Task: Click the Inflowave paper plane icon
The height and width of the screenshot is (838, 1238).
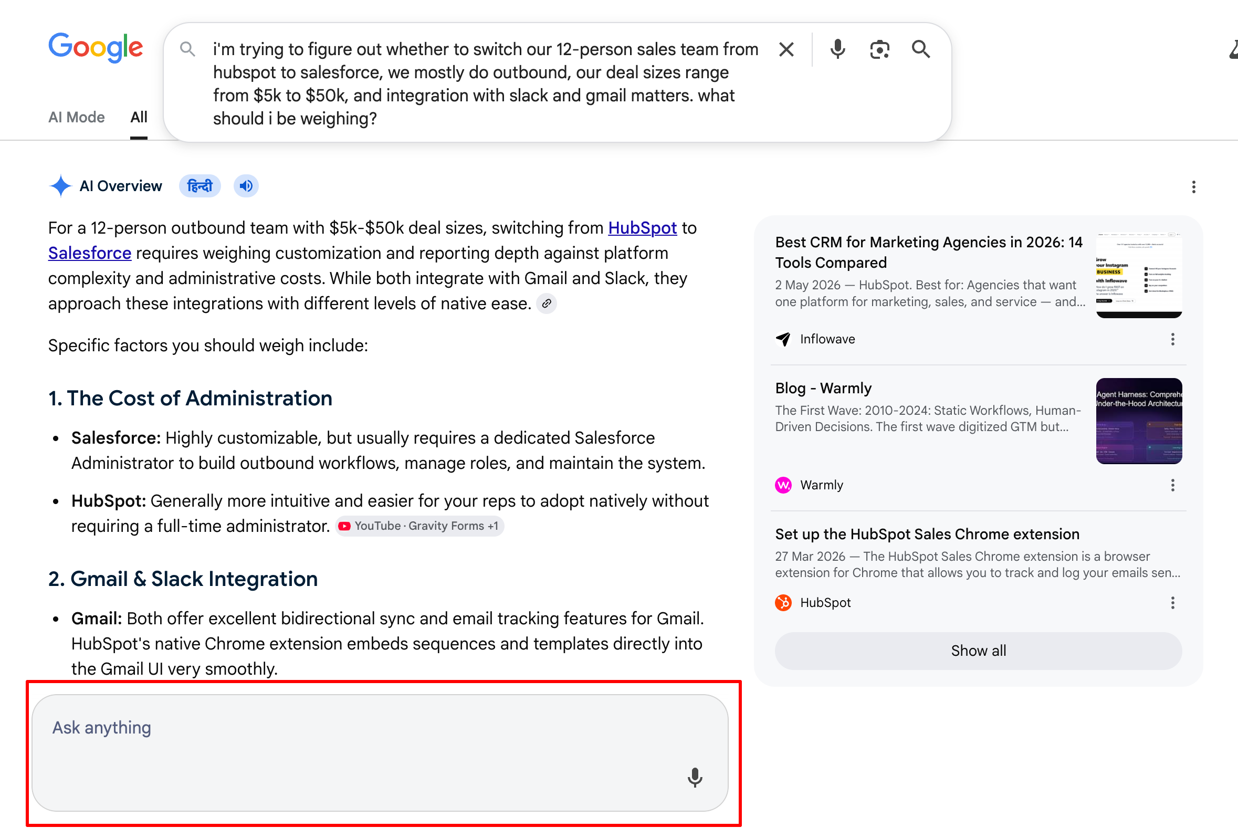Action: tap(783, 339)
